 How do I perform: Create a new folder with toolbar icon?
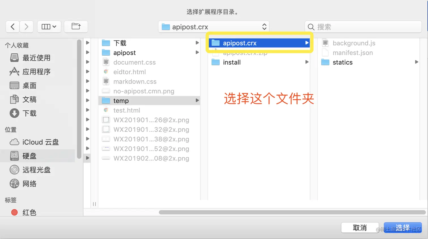tap(76, 27)
